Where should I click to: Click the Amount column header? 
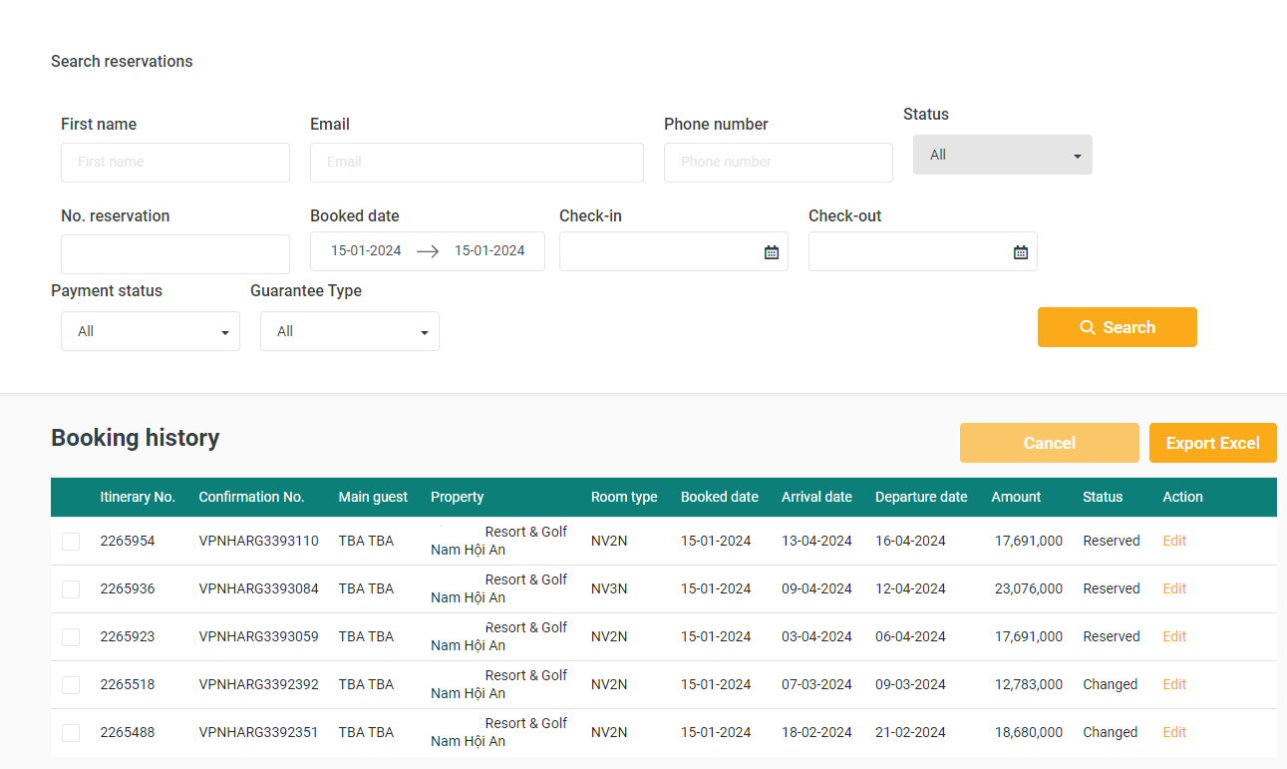point(1015,497)
